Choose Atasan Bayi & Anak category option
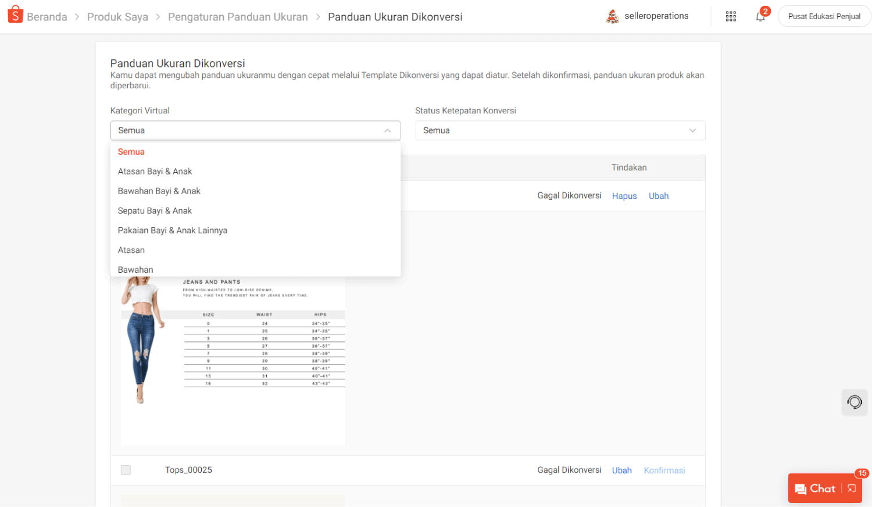872x507 pixels. pos(155,171)
